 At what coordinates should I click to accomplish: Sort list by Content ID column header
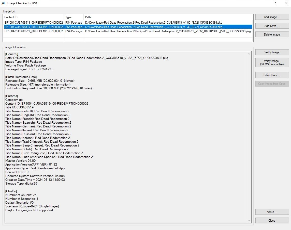pos(34,17)
